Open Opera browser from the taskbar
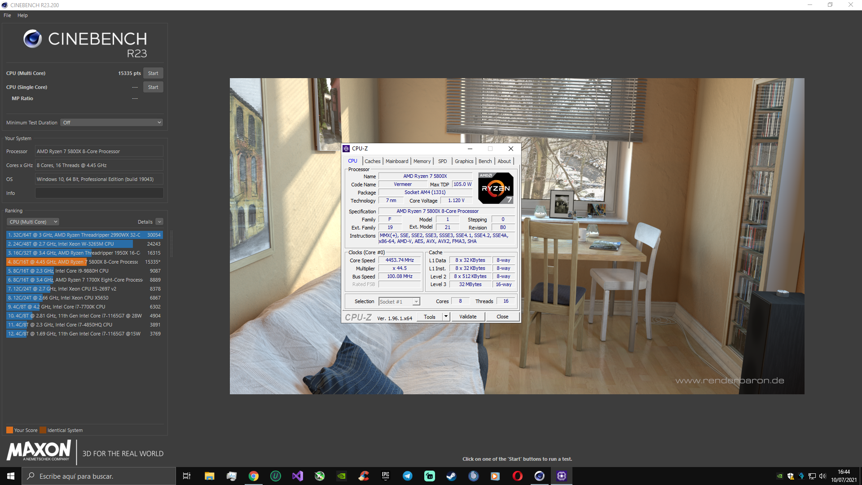The image size is (862, 485). pos(518,476)
